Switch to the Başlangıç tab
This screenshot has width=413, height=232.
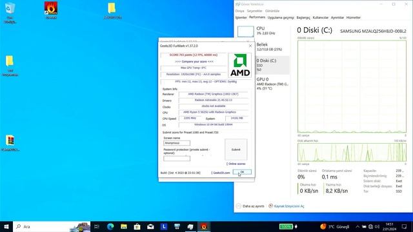coord(303,17)
